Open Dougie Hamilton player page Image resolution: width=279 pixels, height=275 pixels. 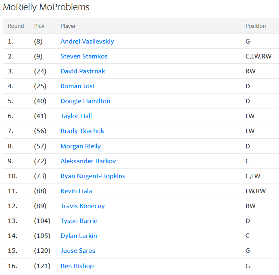click(x=85, y=101)
